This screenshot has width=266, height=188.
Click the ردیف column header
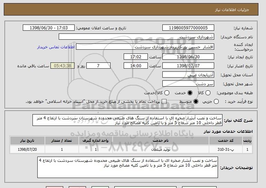click(x=247, y=141)
